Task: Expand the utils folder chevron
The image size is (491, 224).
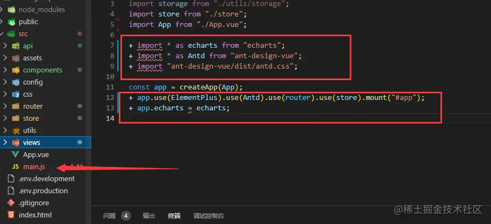Action: (5, 131)
